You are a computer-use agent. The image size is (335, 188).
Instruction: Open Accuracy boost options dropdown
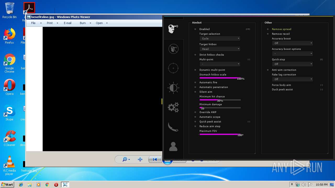tap(292, 54)
